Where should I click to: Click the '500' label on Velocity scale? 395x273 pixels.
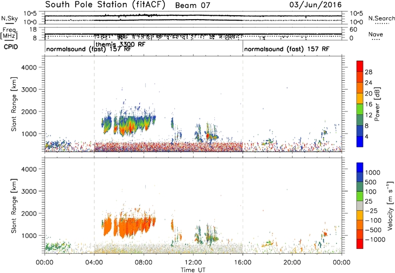[372, 182]
